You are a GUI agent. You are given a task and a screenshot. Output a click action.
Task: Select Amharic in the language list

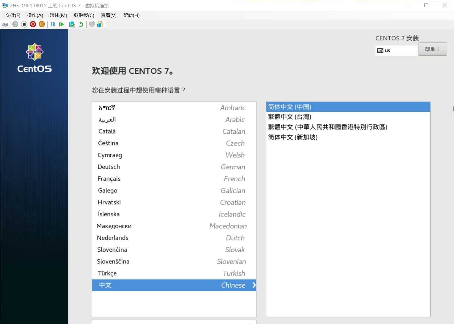pos(174,108)
